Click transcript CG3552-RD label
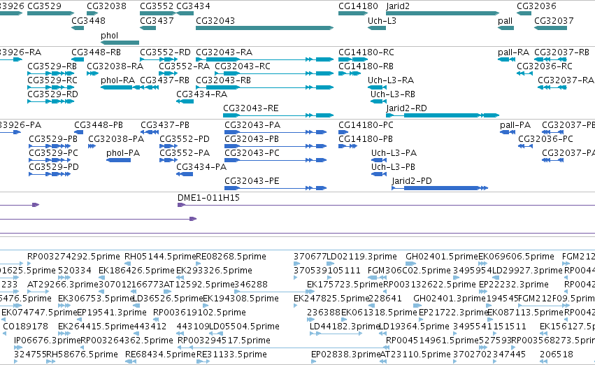 (165, 52)
